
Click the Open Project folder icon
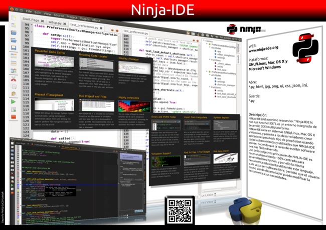pos(14,40)
